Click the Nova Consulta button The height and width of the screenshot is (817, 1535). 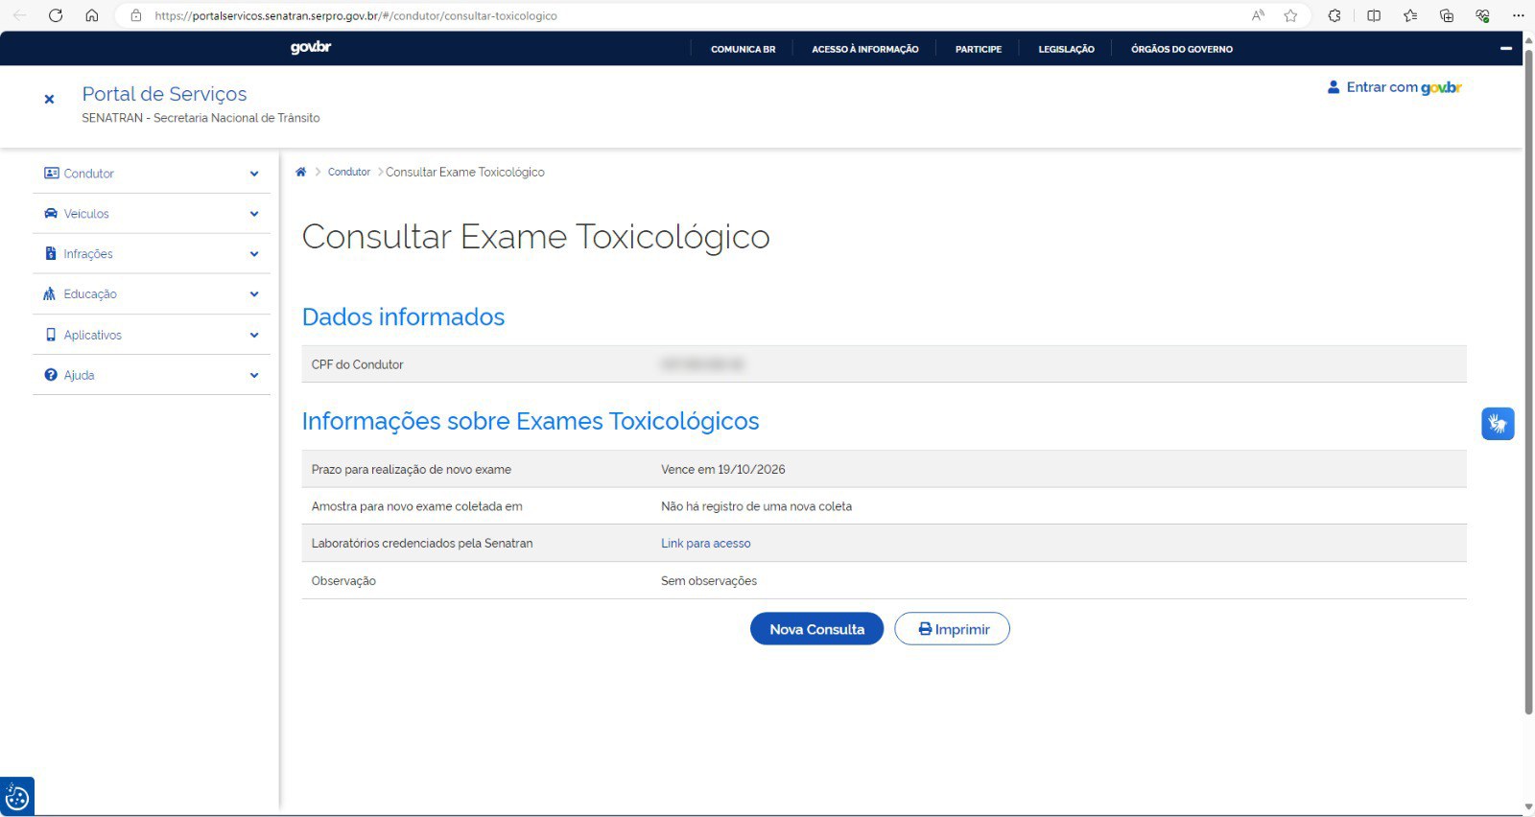(x=816, y=629)
